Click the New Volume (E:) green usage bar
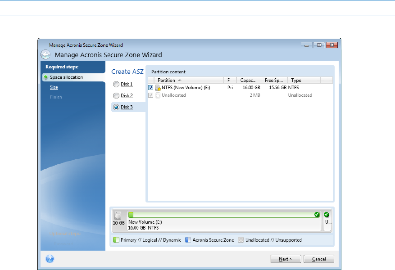 click(x=224, y=215)
